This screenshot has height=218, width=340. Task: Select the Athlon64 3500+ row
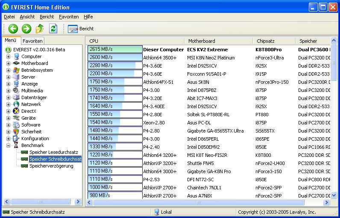click(209, 58)
